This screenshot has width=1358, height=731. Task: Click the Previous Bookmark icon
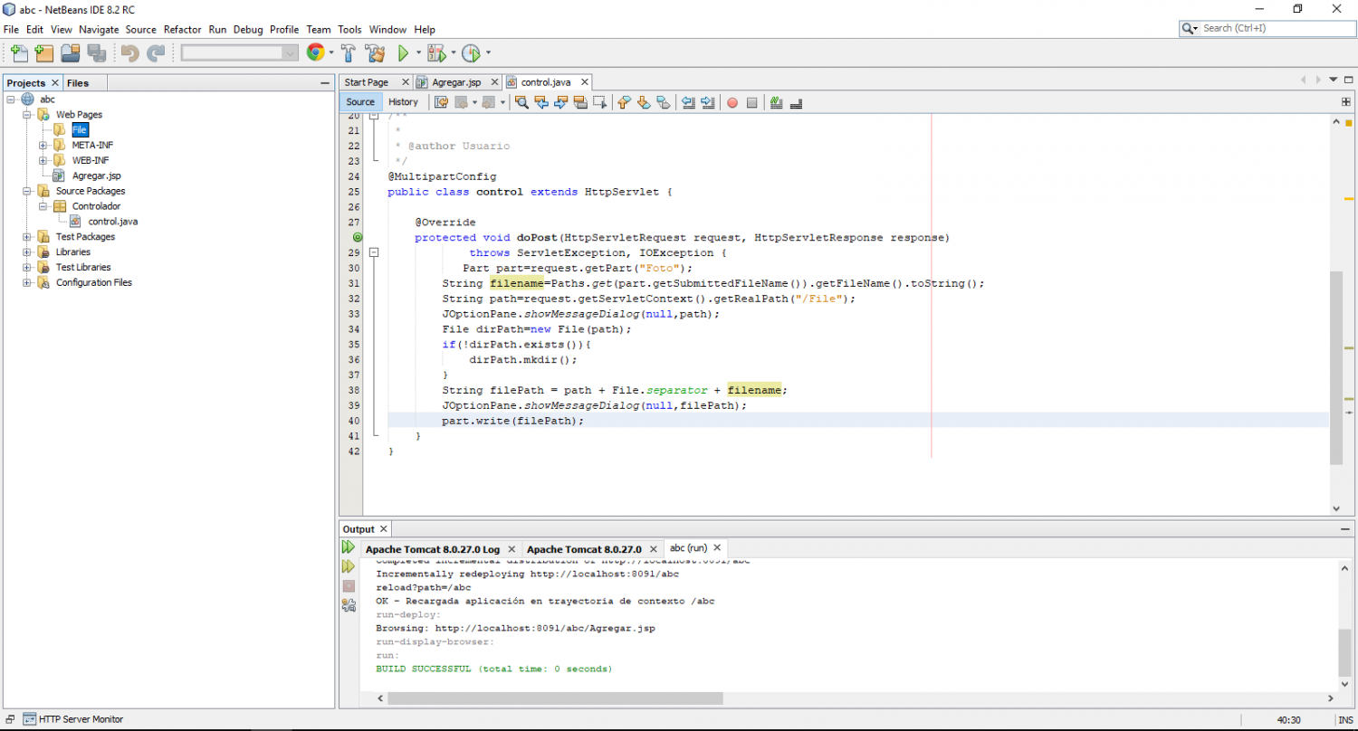click(x=624, y=102)
